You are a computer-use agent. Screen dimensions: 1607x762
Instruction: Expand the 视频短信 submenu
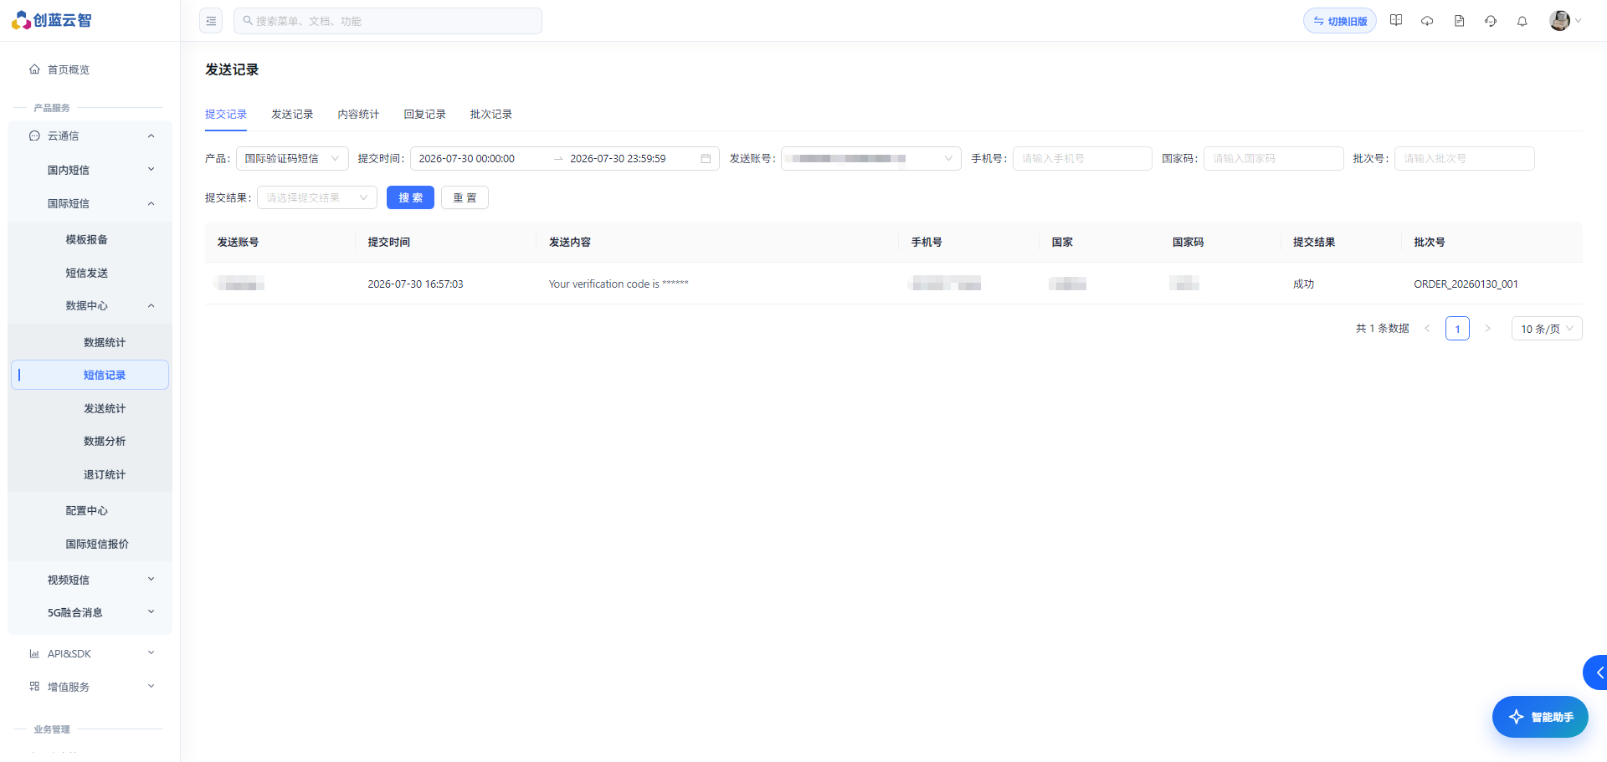[151, 579]
